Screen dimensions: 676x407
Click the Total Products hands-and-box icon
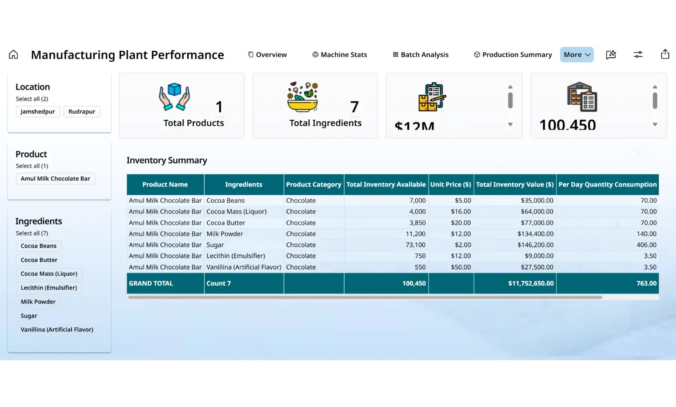(x=174, y=96)
